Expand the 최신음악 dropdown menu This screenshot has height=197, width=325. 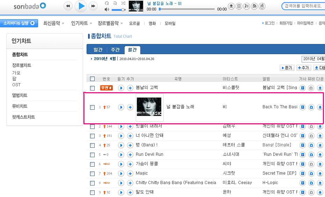point(54,23)
